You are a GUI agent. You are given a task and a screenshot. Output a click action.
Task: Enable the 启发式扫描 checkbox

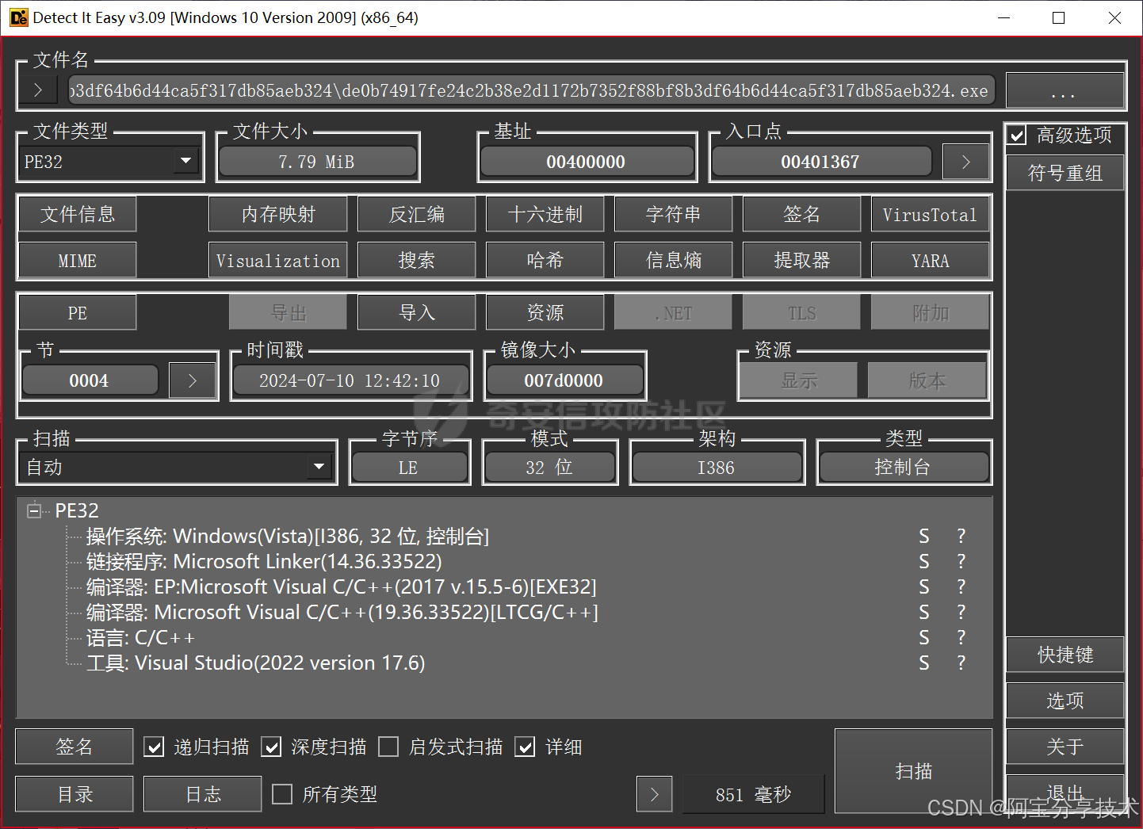388,747
